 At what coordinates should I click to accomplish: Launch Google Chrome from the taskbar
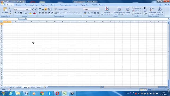pyautogui.click(x=42, y=94)
